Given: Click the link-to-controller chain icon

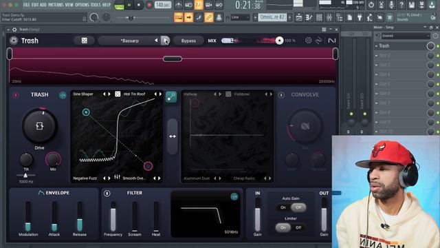Looking at the screenshot, I should pos(209,17).
